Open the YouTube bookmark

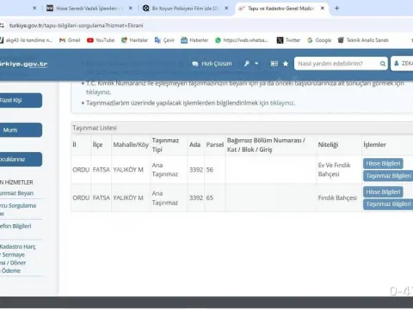[x=101, y=40]
